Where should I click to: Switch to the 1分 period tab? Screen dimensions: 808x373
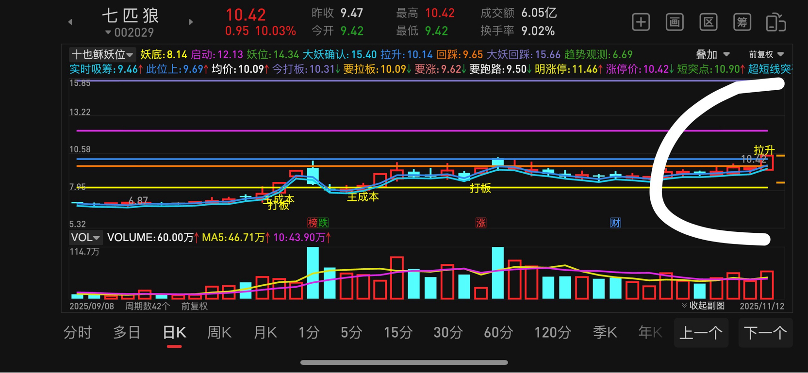coord(309,333)
